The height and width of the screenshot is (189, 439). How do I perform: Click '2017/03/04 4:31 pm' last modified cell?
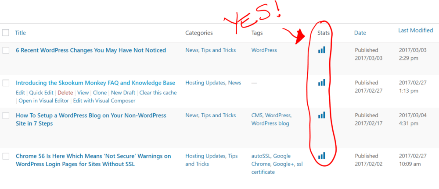[x=413, y=119]
